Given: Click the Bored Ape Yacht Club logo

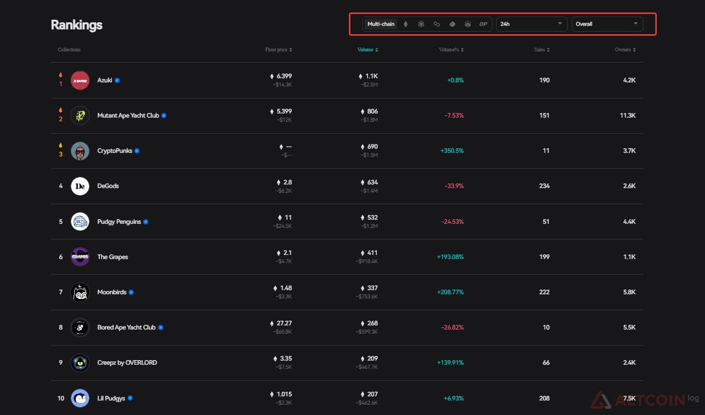Looking at the screenshot, I should click(x=80, y=327).
